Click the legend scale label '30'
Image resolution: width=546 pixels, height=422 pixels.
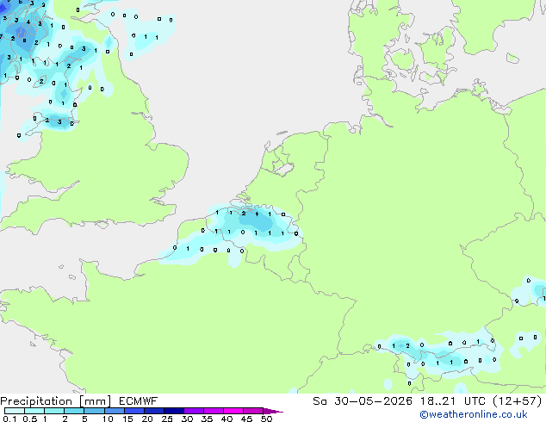point(187,419)
